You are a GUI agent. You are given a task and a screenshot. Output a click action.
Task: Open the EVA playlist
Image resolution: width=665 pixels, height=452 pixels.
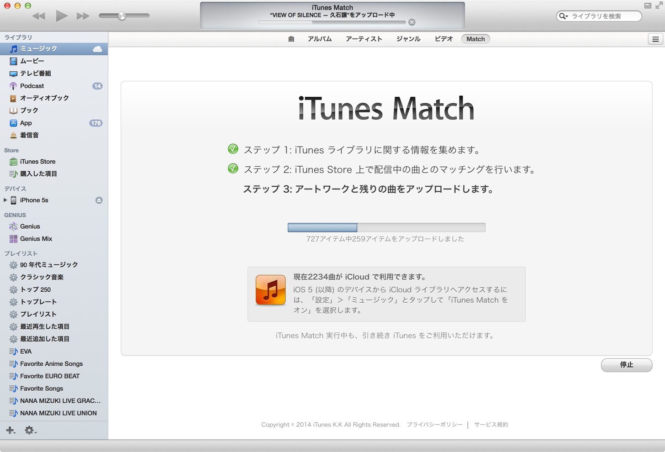[x=54, y=352]
